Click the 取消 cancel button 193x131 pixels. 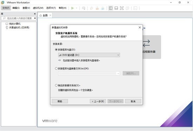tap(133, 101)
